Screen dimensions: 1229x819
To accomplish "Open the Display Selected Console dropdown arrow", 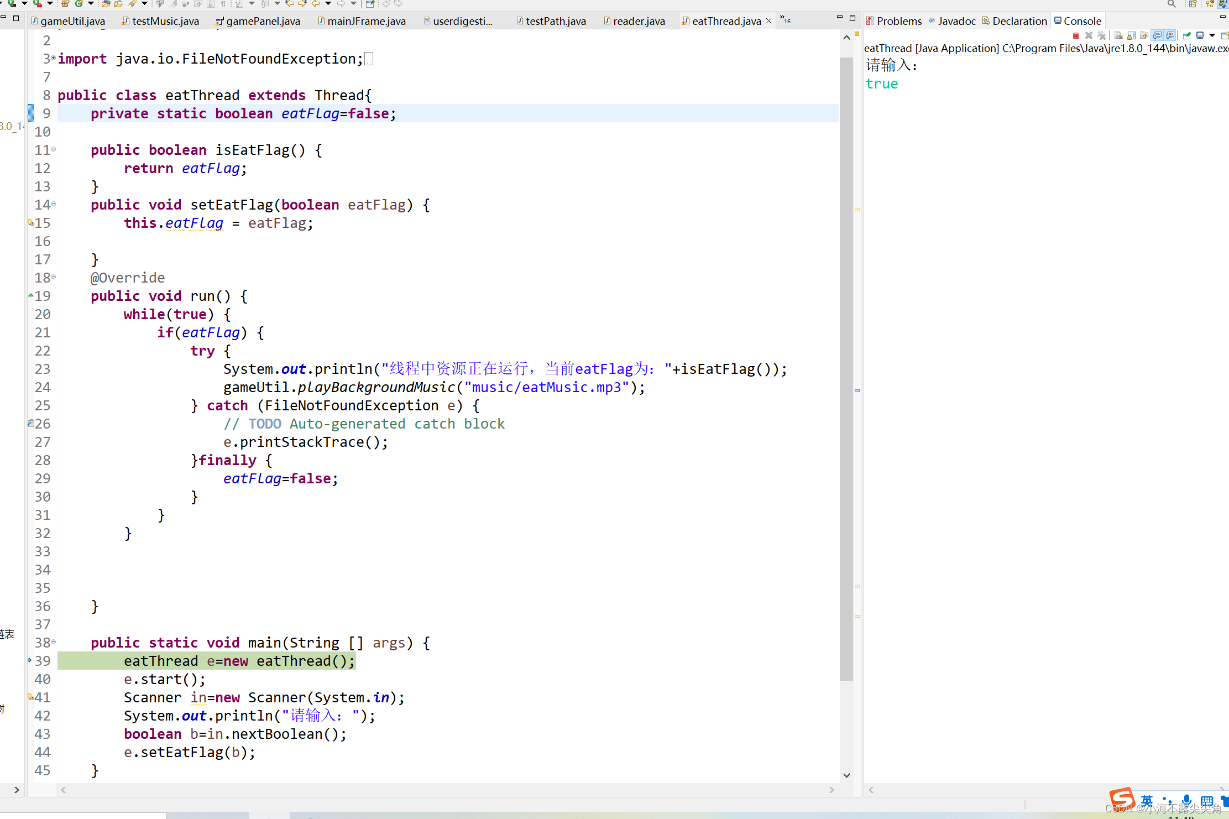I will click(1212, 35).
